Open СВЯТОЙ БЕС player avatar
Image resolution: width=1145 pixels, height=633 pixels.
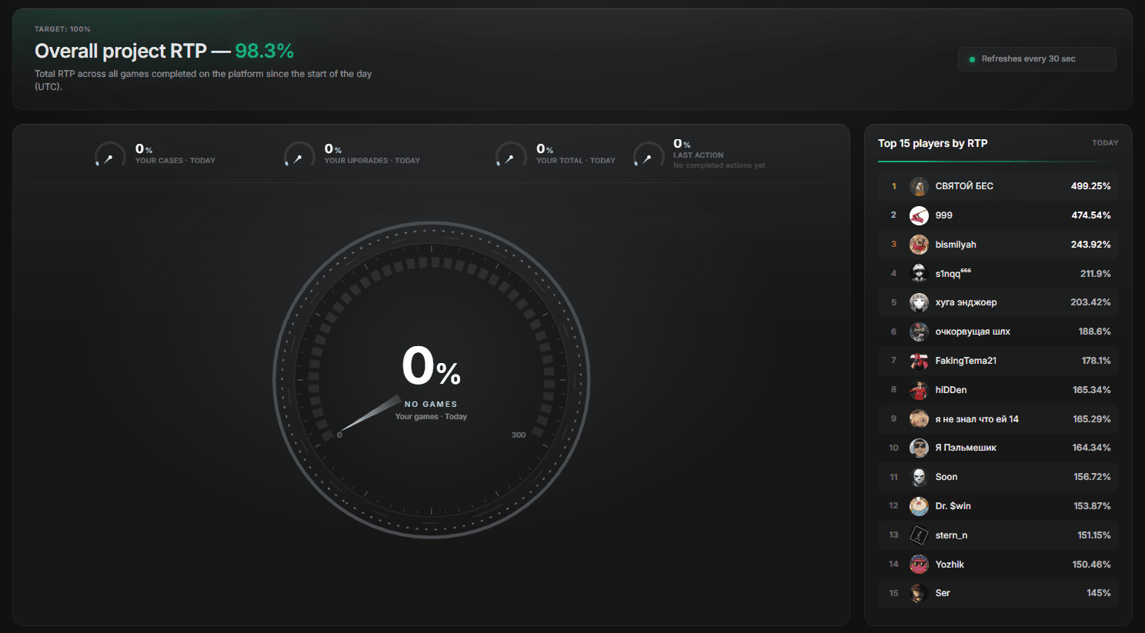coord(919,186)
